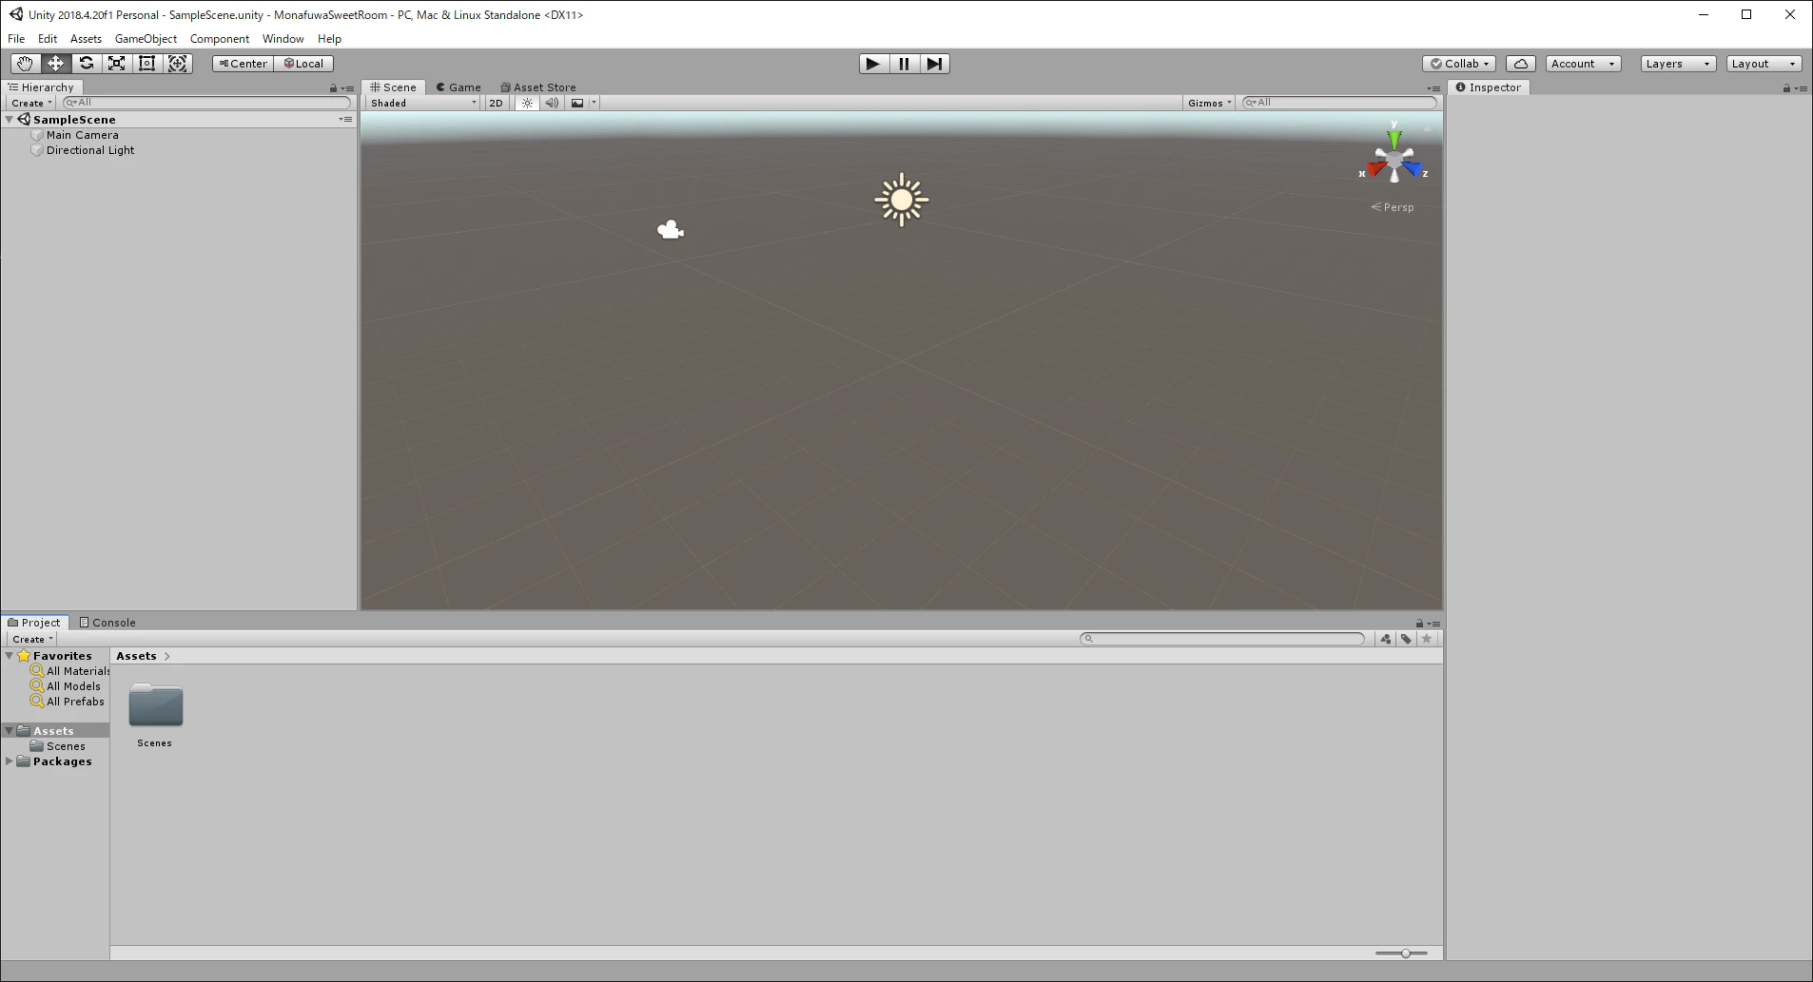The image size is (1813, 982).
Task: Open the Edit menu
Action: (48, 39)
